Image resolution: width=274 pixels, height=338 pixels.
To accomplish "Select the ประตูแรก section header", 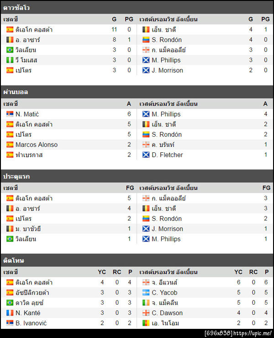I will pyautogui.click(x=16, y=176).
